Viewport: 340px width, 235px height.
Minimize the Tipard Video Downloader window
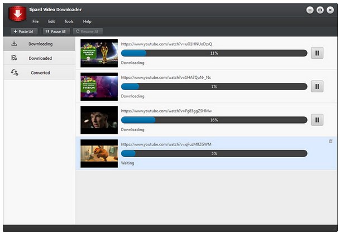tap(310, 10)
